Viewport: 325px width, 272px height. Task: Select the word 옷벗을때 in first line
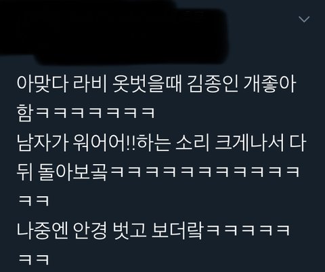click(147, 84)
